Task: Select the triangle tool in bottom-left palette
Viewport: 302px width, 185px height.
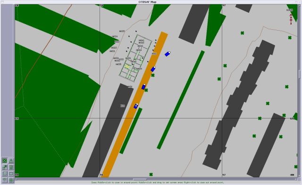Action: coord(11,160)
